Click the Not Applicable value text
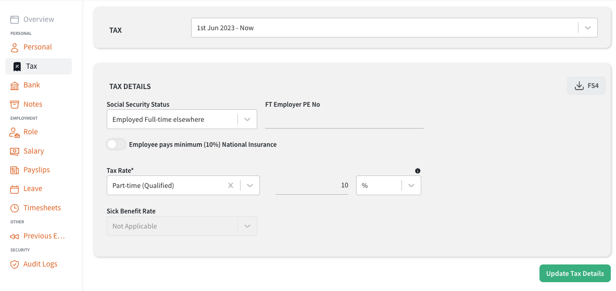Viewport: 616px width, 291px height. [x=134, y=226]
